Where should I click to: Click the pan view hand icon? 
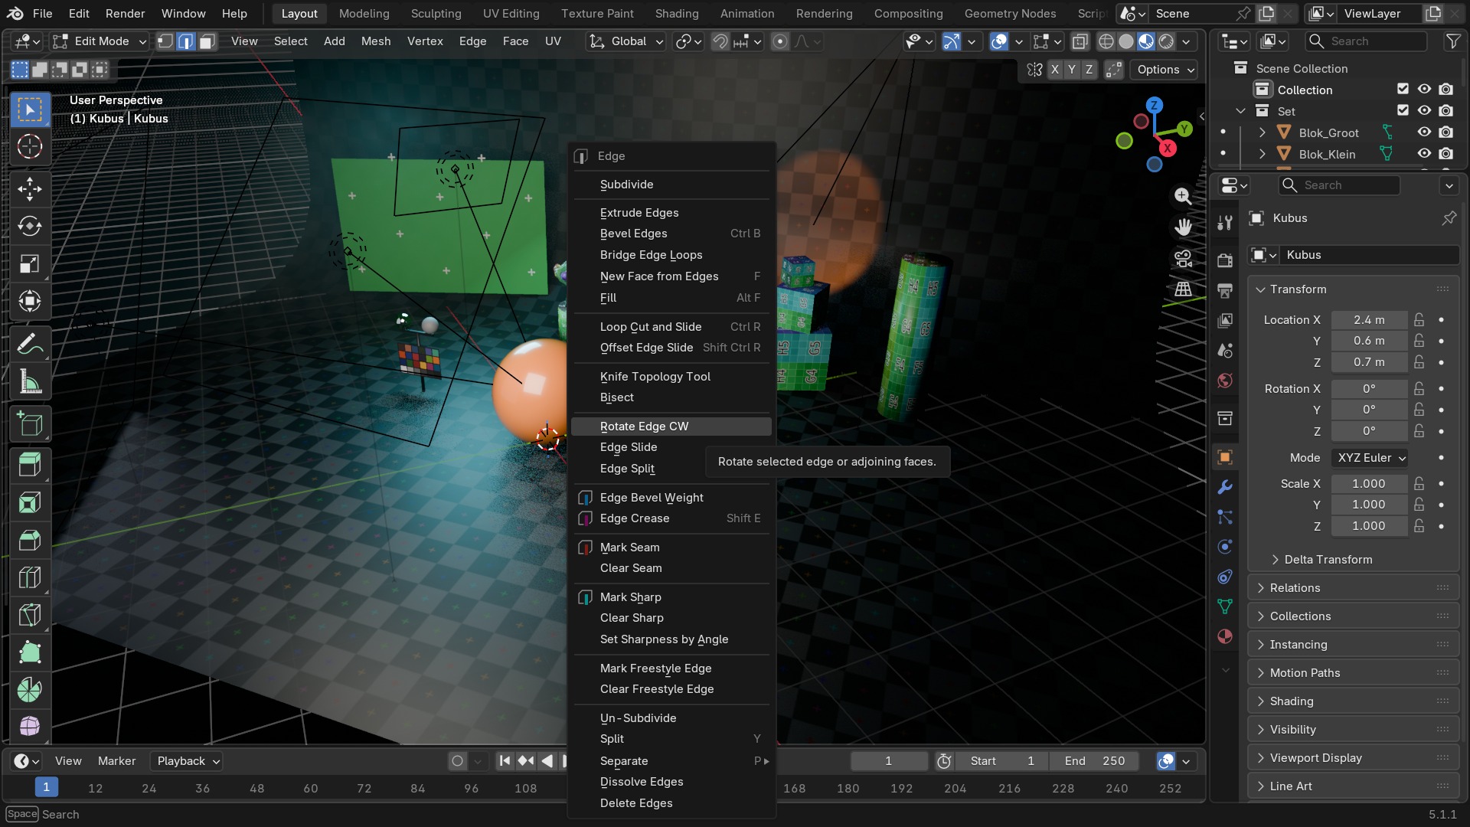pyautogui.click(x=1183, y=227)
